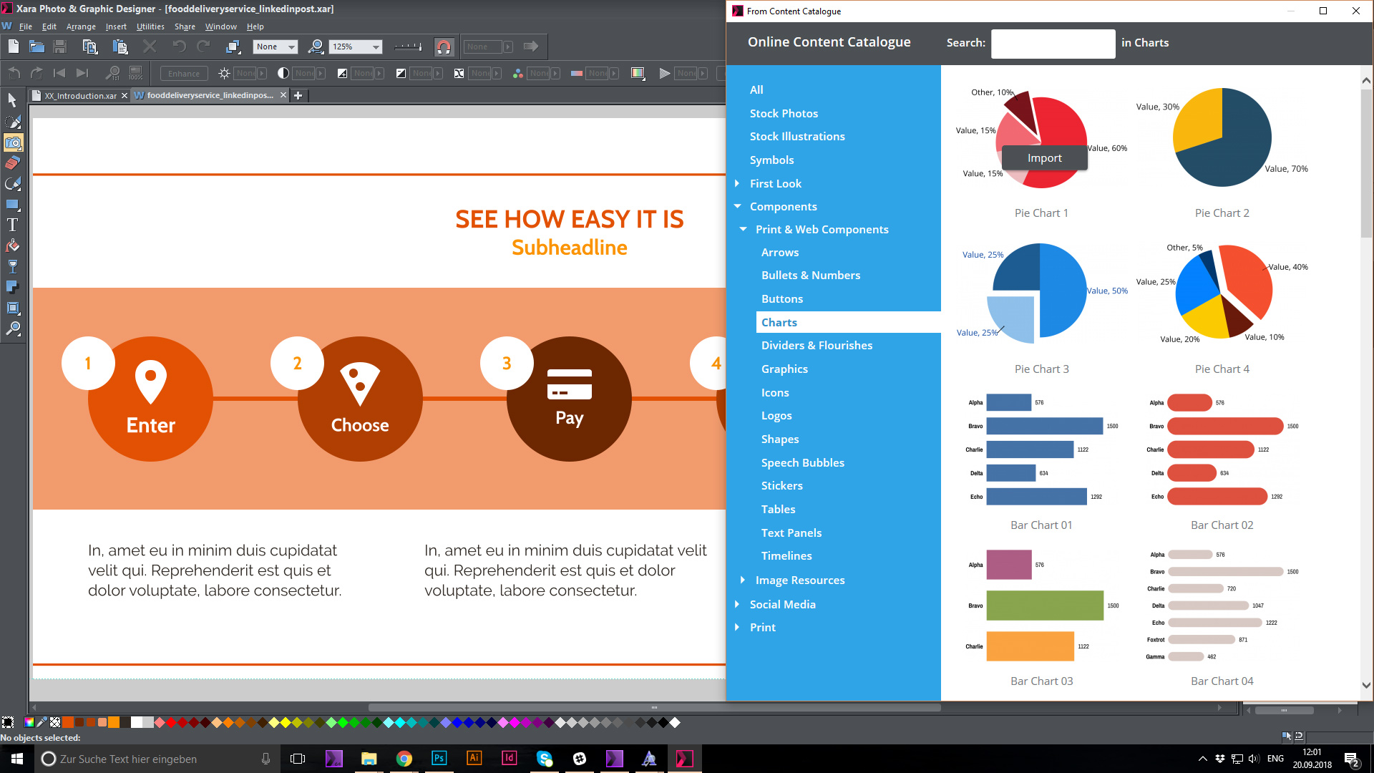Image resolution: width=1374 pixels, height=773 pixels.
Task: Pick the Eraser tool
Action: click(12, 162)
